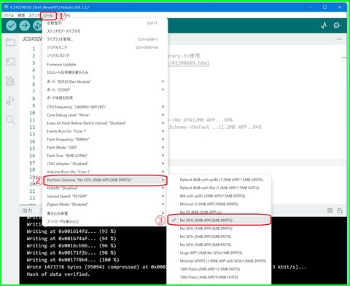Expand JTAG Adapter "Disabled" submenu
The height and width of the screenshot is (286, 350).
(x=105, y=164)
